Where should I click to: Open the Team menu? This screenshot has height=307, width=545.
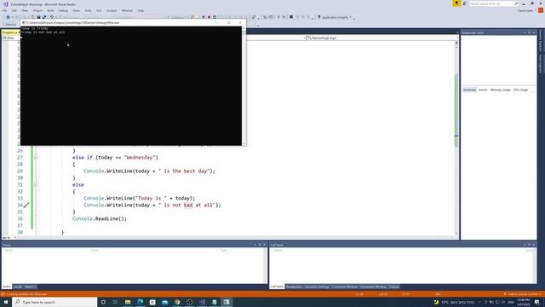[x=76, y=11]
